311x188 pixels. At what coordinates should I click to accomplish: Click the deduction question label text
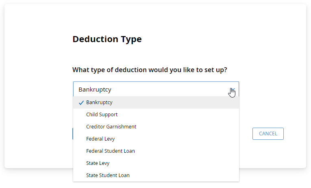[150, 70]
